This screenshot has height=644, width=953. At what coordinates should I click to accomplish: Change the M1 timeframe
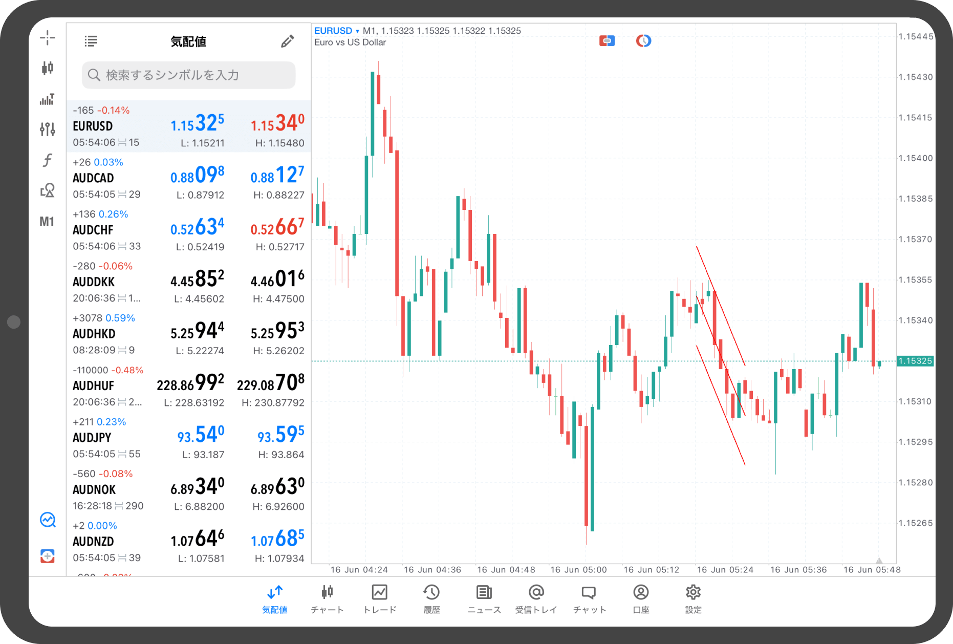click(47, 221)
